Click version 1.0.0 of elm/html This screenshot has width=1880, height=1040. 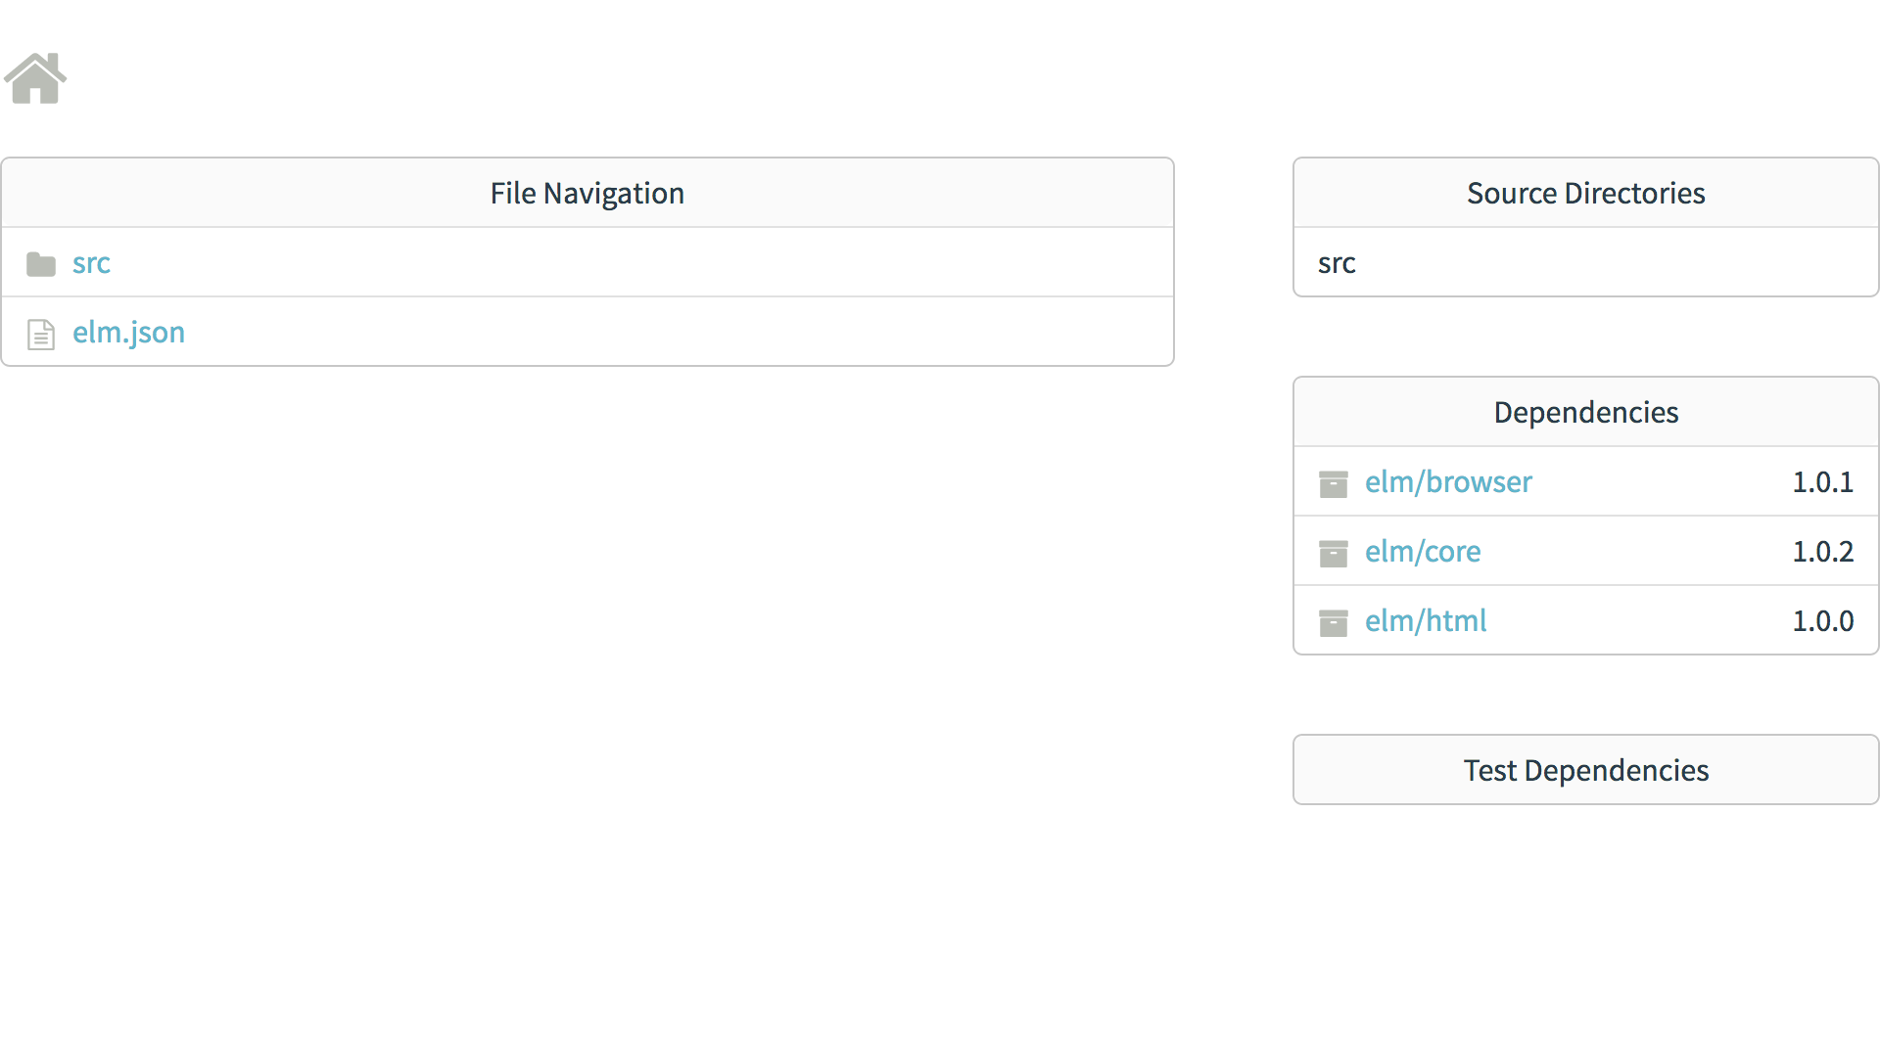[x=1822, y=621]
